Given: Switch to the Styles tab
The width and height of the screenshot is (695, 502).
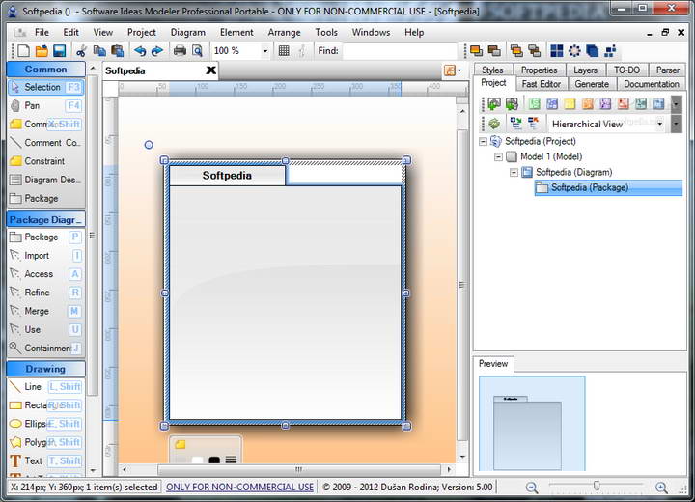Looking at the screenshot, I should click(492, 70).
